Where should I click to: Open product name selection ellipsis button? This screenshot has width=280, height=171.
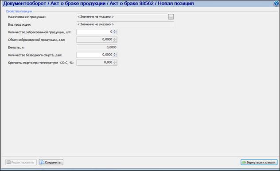(x=171, y=17)
